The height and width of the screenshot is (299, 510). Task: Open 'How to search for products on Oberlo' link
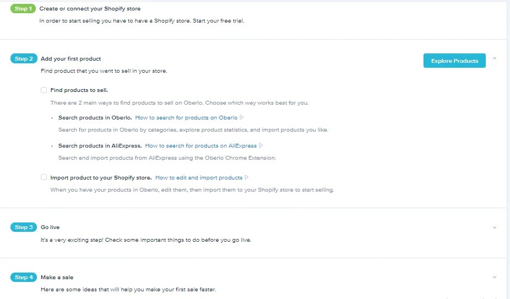click(x=186, y=118)
